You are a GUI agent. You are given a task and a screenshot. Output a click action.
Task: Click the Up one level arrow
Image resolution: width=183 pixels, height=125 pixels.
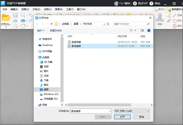coord(51,24)
